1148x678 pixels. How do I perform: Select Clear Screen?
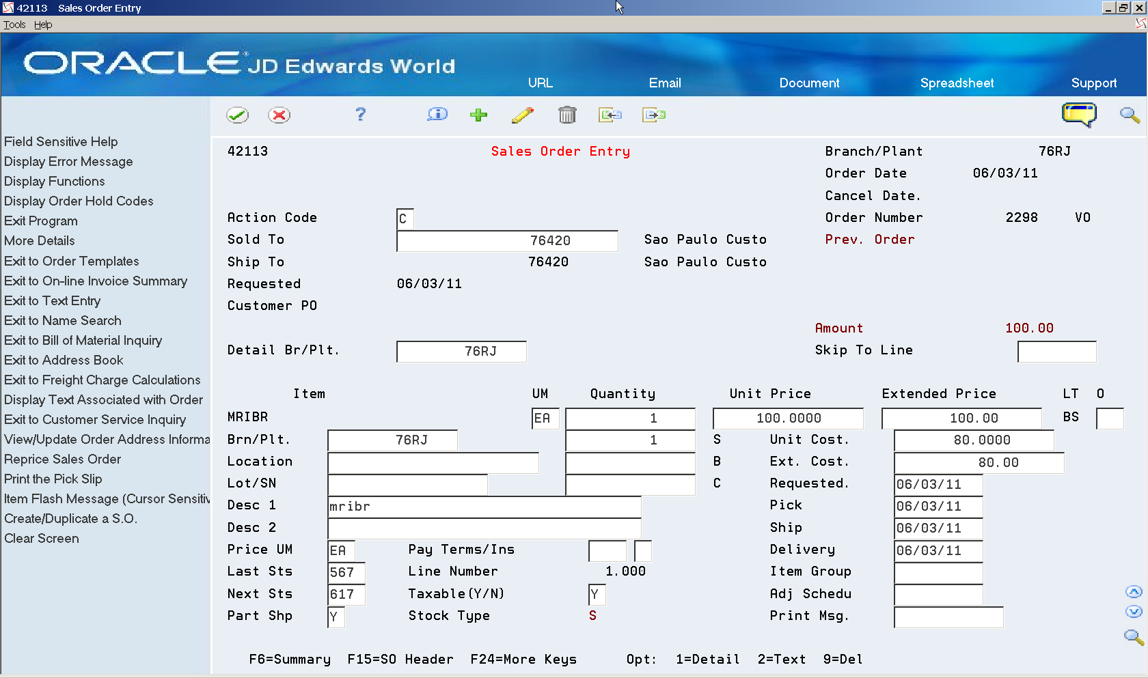(42, 538)
